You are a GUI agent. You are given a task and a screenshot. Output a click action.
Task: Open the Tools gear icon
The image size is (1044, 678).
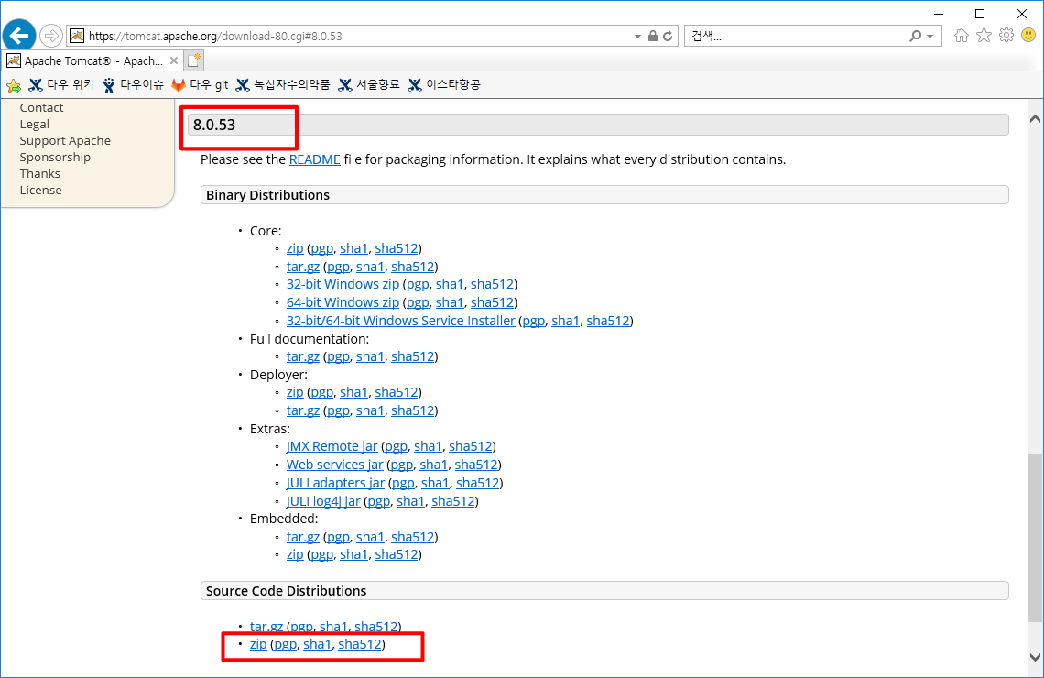point(1006,36)
